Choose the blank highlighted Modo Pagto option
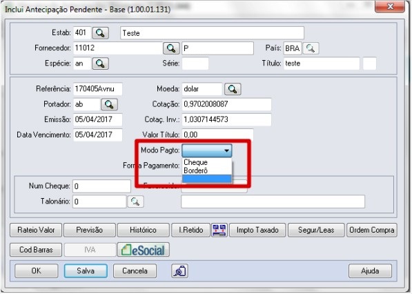The height and width of the screenshot is (294, 412). (x=207, y=179)
